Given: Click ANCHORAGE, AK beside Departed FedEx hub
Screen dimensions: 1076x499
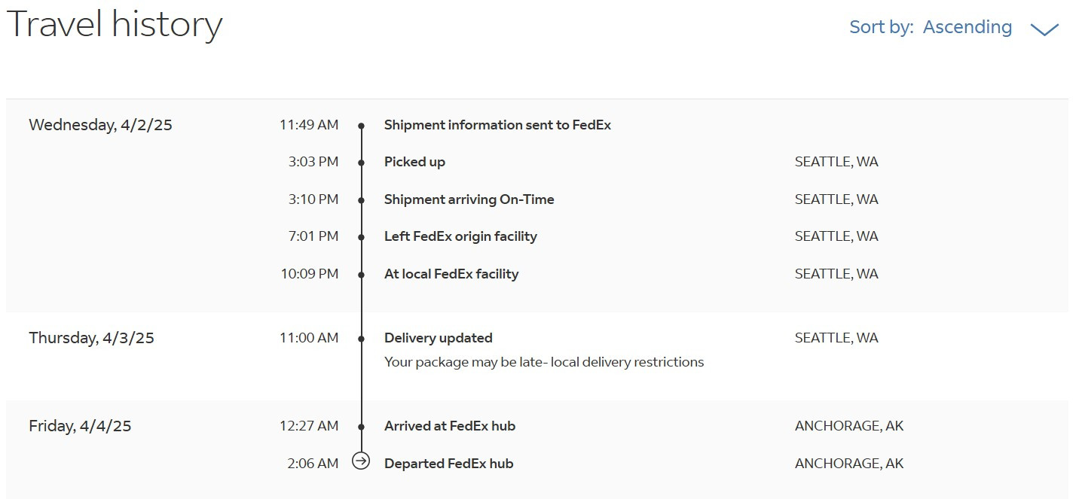Looking at the screenshot, I should [849, 464].
